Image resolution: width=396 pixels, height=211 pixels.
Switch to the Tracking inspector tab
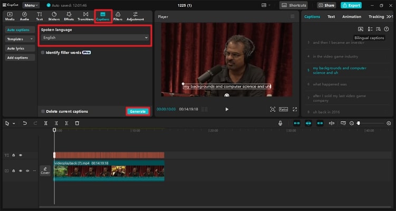pyautogui.click(x=376, y=17)
